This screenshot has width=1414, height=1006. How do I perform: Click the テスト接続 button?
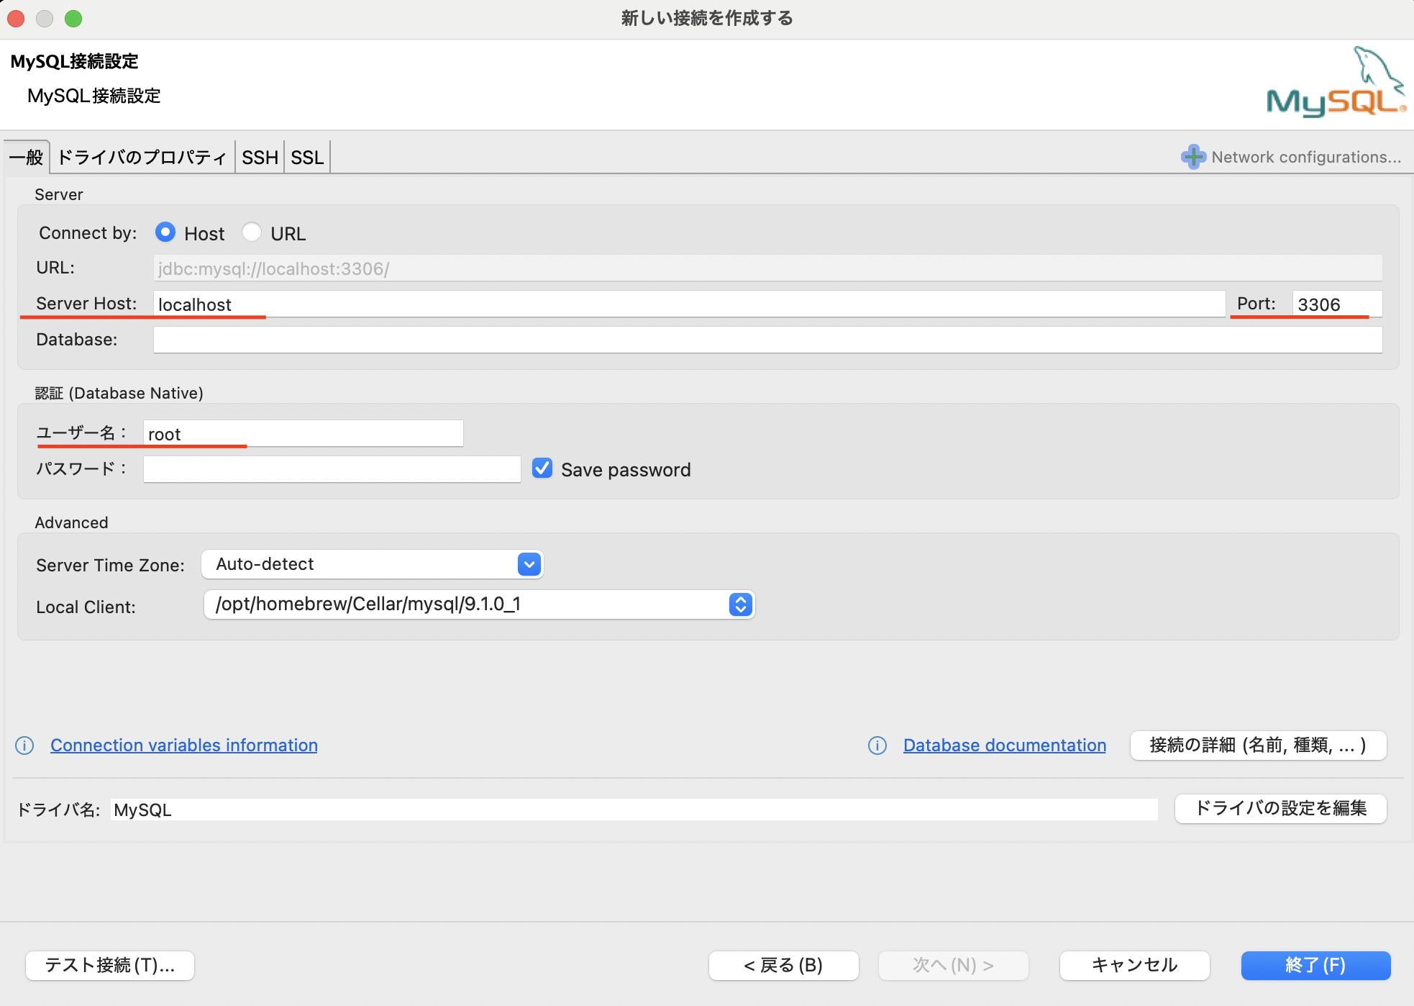point(109,966)
